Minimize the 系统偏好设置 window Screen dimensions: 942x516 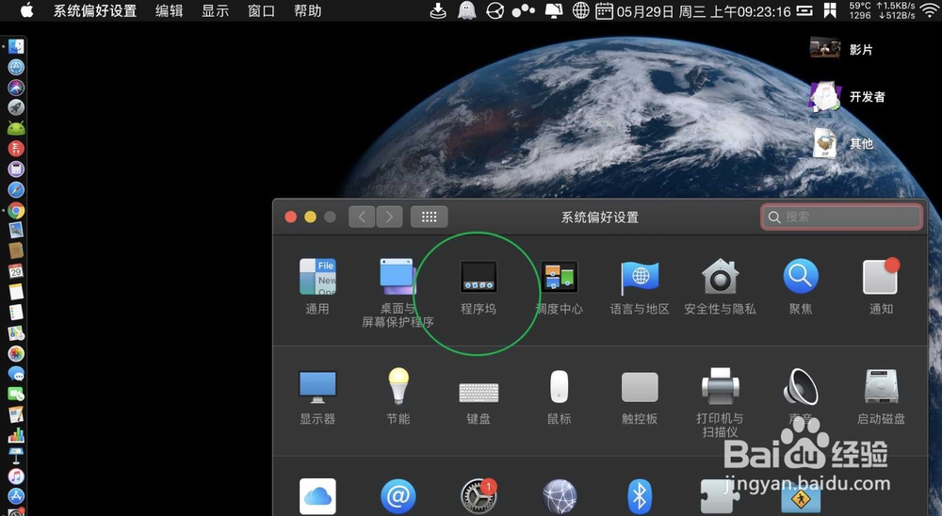[310, 217]
